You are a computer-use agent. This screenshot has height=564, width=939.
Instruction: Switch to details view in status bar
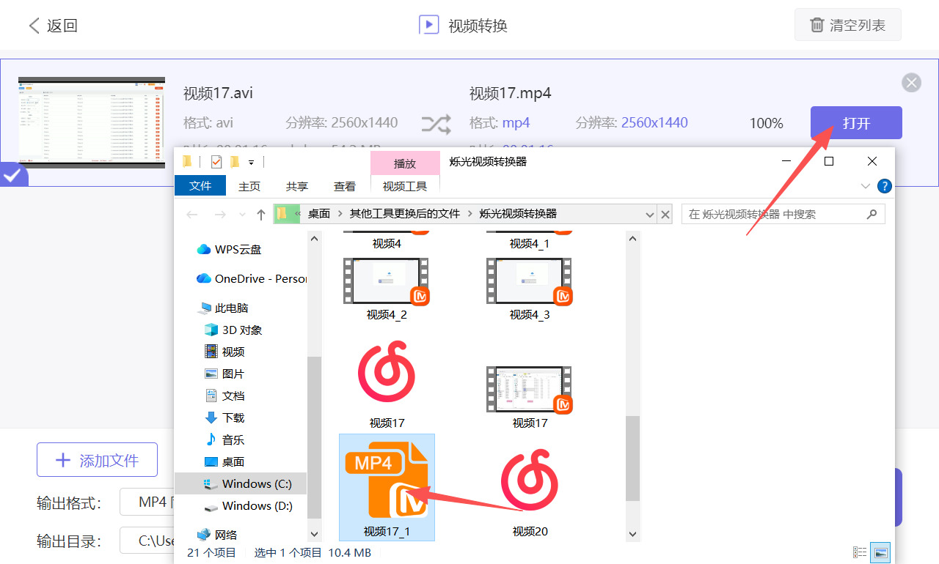pyautogui.click(x=860, y=552)
